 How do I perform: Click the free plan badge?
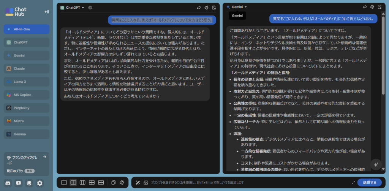pos(30,171)
